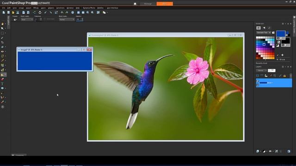This screenshot has width=296, height=166.
Task: Select the Text tool
Action: click(2, 84)
